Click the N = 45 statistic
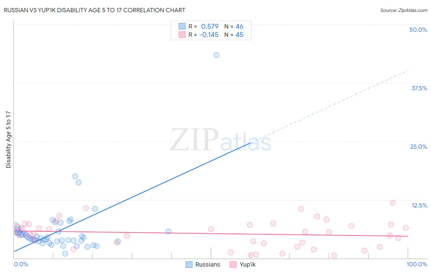 tap(234, 35)
